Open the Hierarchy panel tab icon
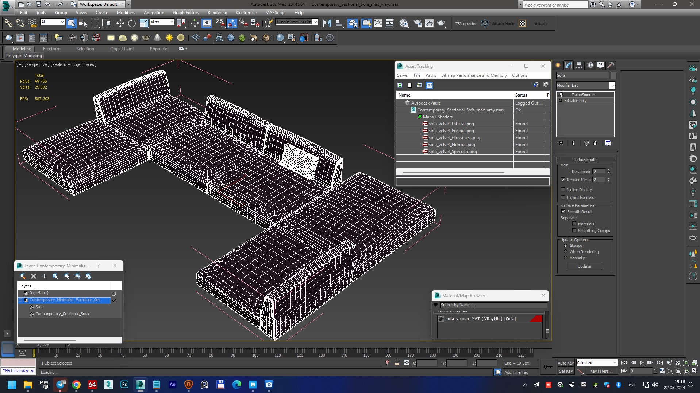The height and width of the screenshot is (393, 700). coord(579,65)
